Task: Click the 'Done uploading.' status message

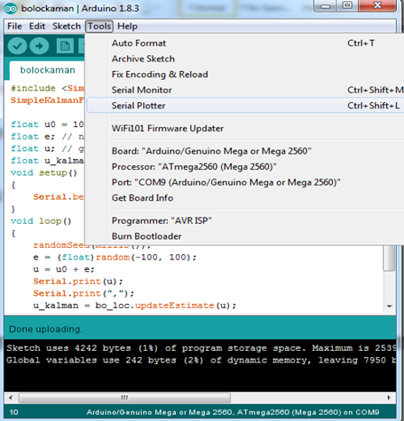Action: 45,330
